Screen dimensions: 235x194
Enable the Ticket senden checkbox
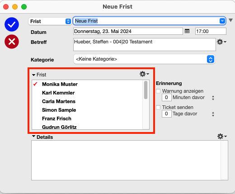pos(158,107)
